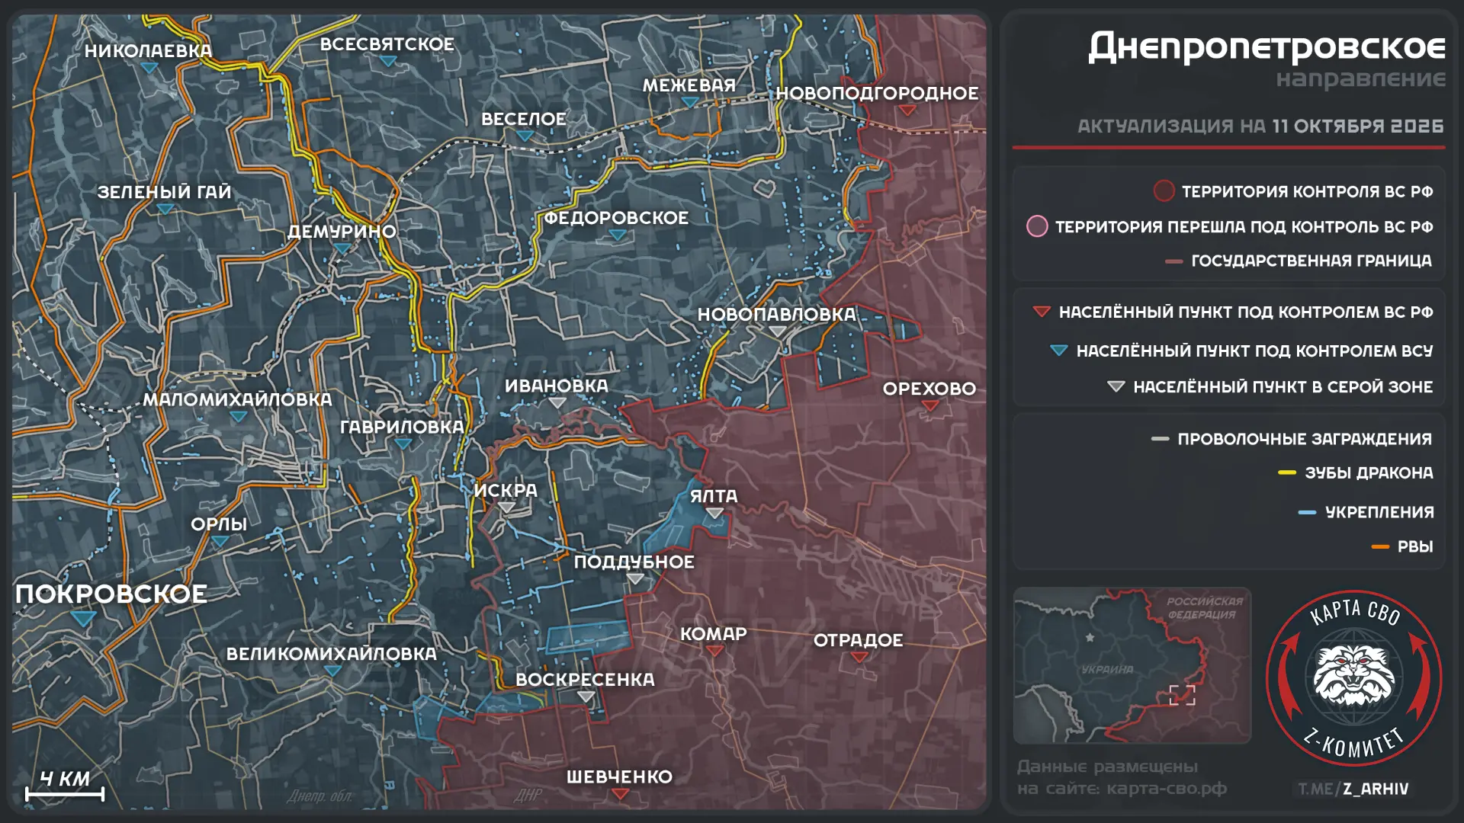Click the Маломихайловка label
Screen dimensions: 1464x823
238,399
